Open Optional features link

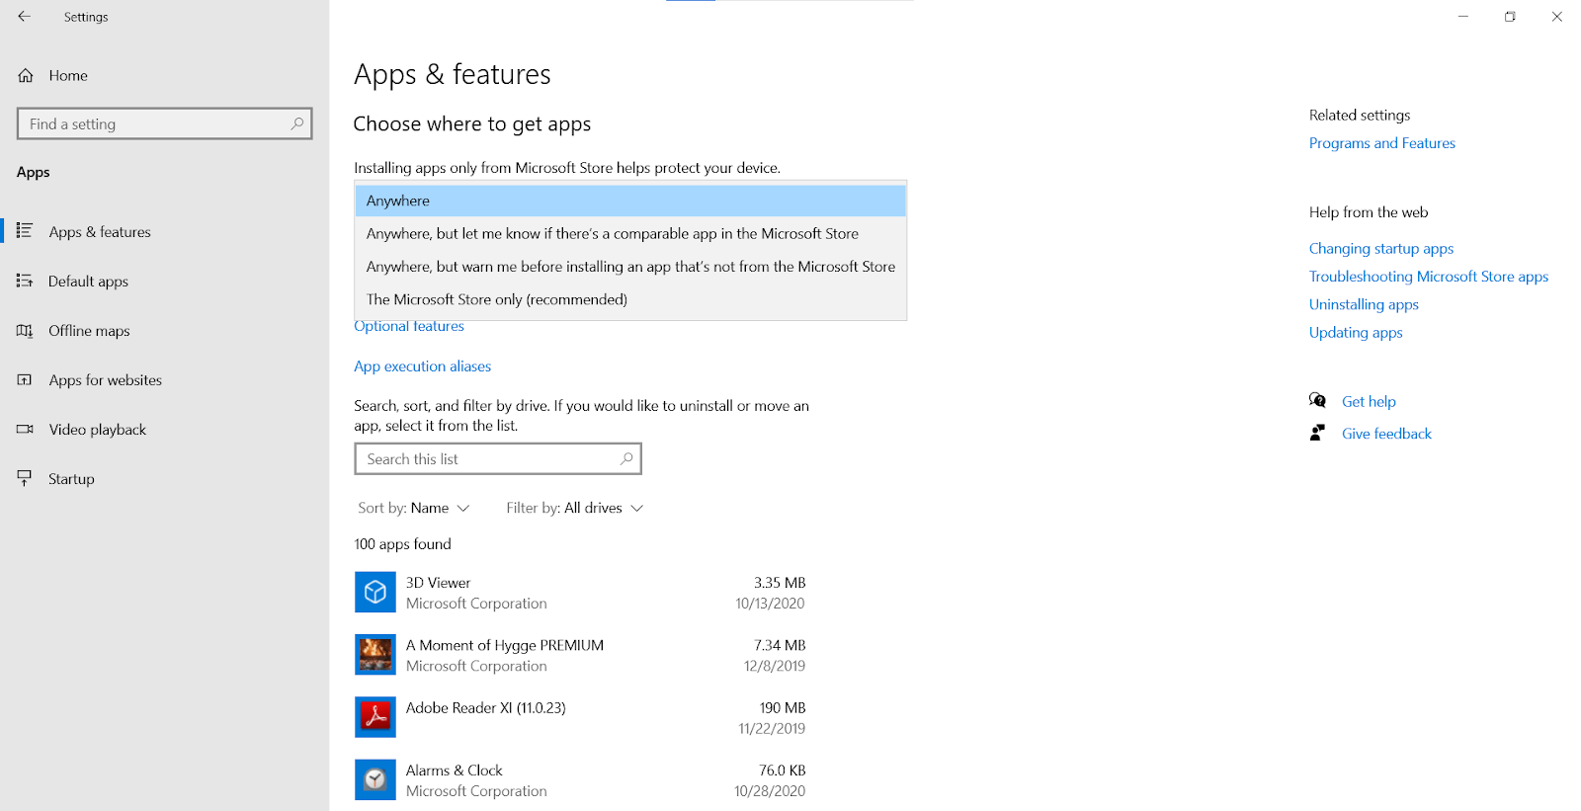[409, 326]
